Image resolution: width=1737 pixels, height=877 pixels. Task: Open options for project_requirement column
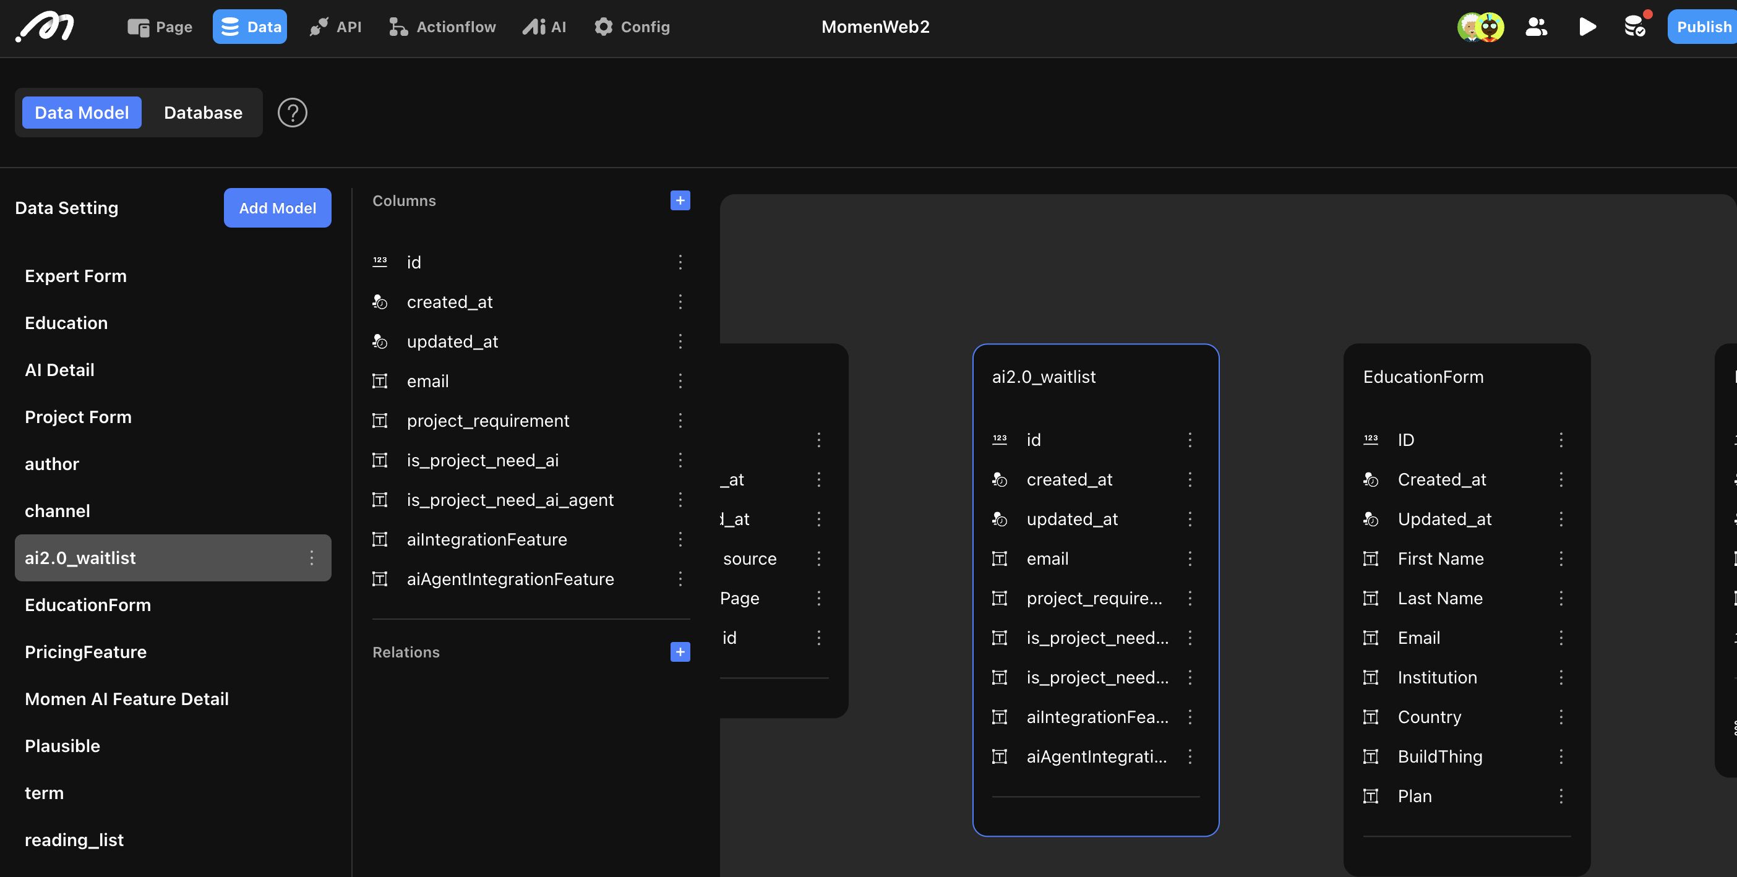[680, 421]
